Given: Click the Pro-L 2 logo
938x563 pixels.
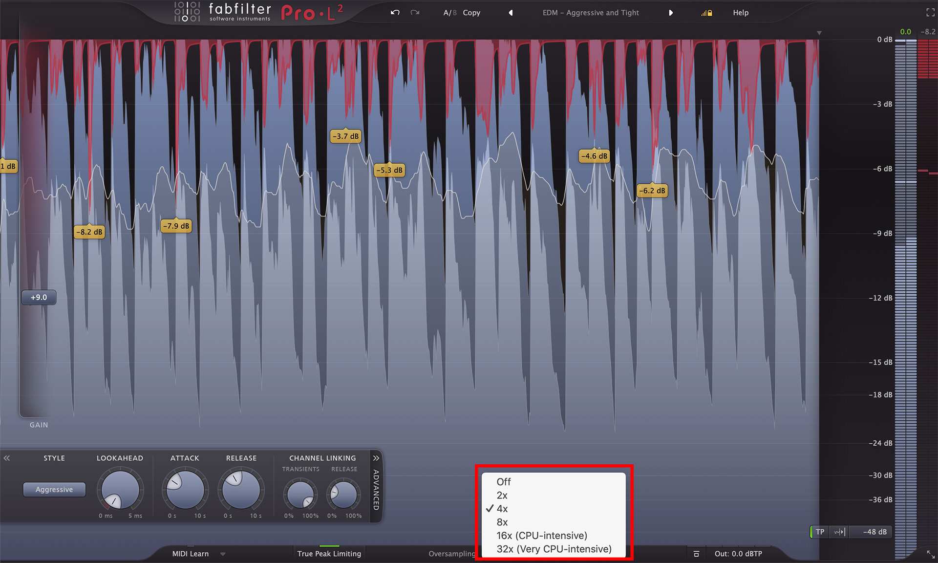Looking at the screenshot, I should click(x=312, y=12).
